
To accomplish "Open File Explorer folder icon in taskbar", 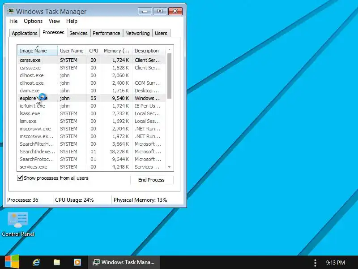I will (x=57, y=262).
